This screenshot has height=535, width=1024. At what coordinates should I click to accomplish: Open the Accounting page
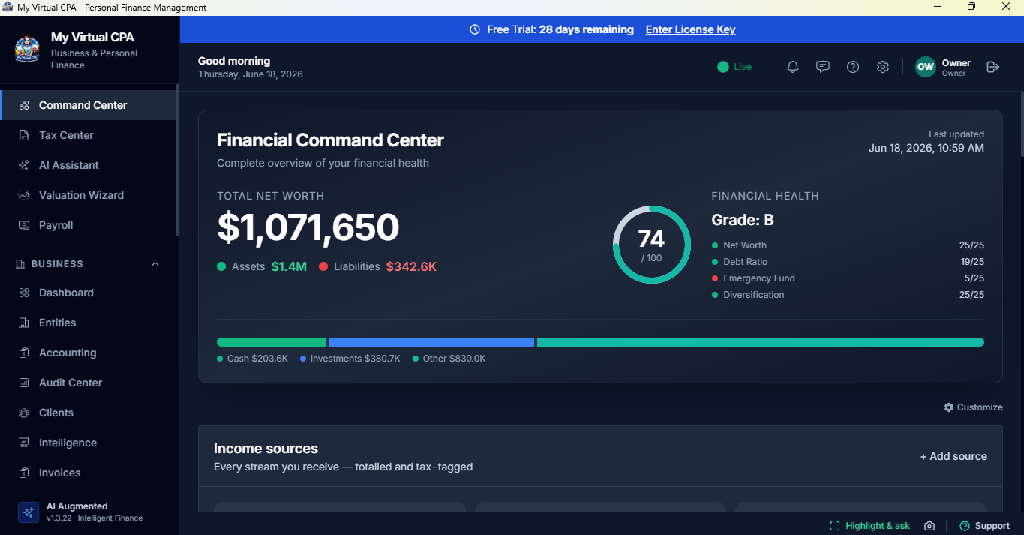click(89, 353)
